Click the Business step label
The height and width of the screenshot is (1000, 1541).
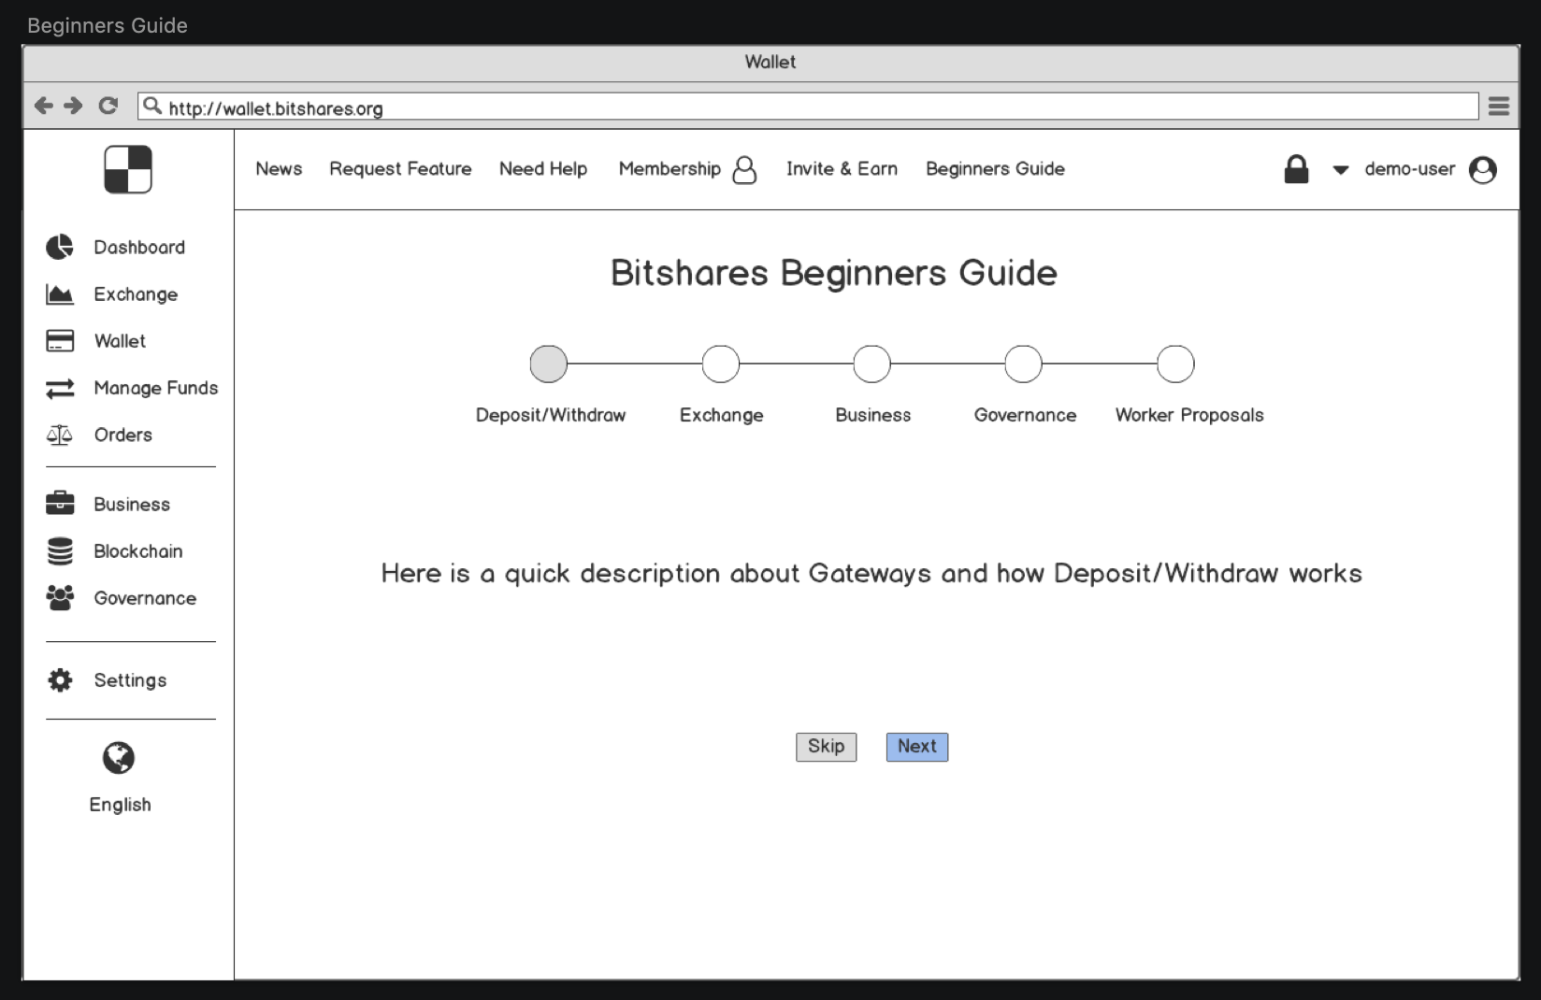click(872, 415)
